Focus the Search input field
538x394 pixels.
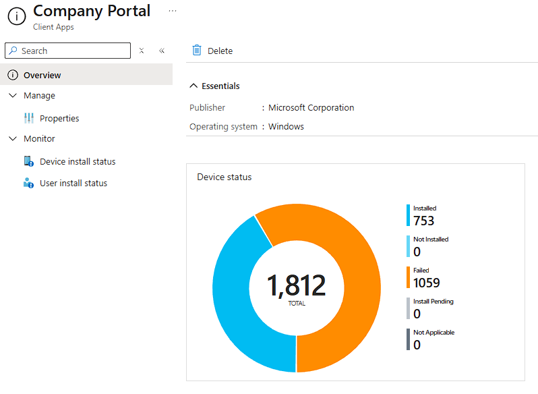click(67, 51)
